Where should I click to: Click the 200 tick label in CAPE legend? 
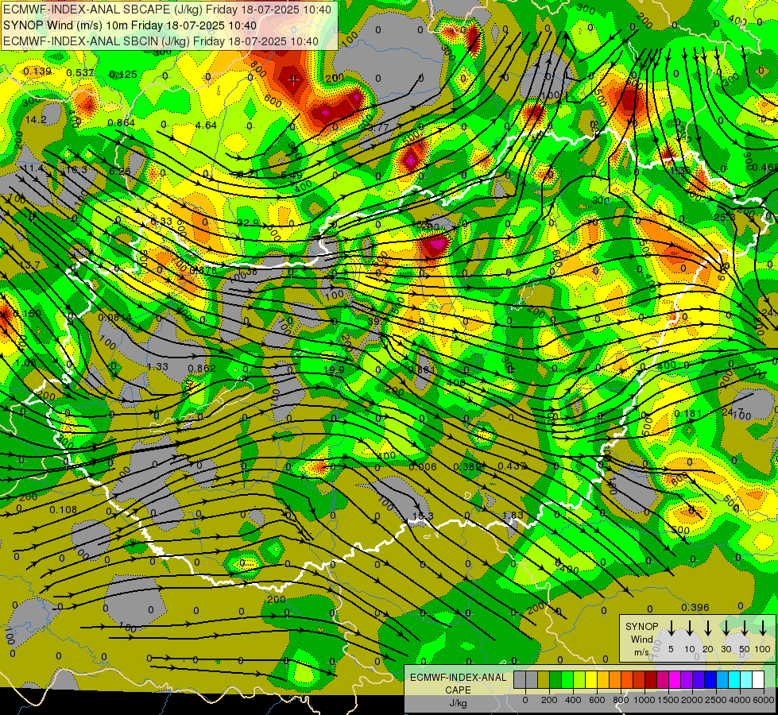point(549,700)
